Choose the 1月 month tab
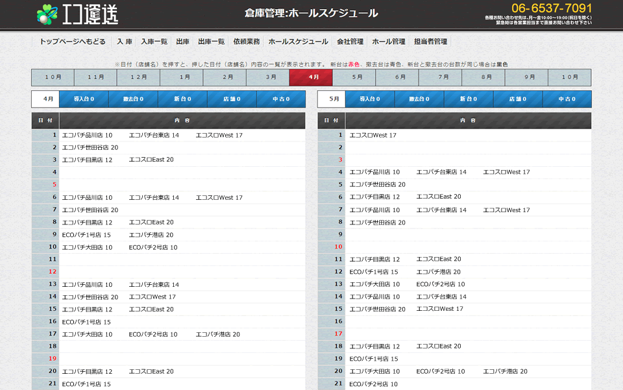Viewport: 623px width, 390px height. 182,77
